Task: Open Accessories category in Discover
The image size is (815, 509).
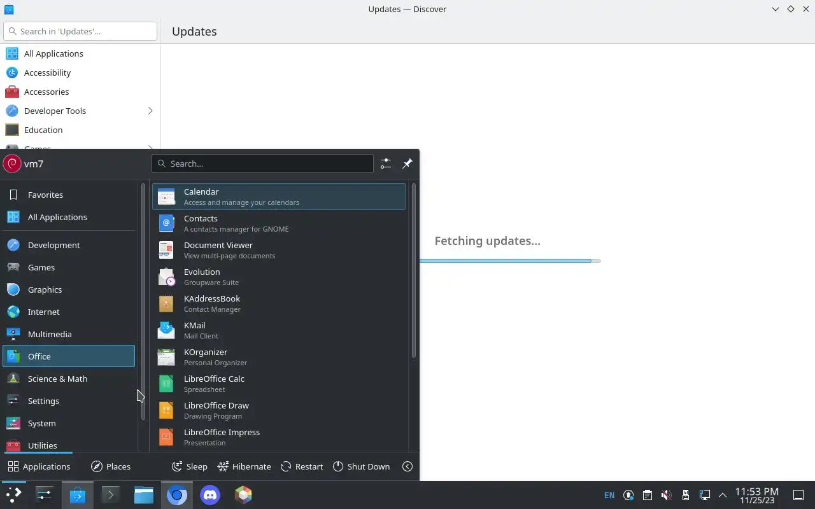Action: click(80, 92)
